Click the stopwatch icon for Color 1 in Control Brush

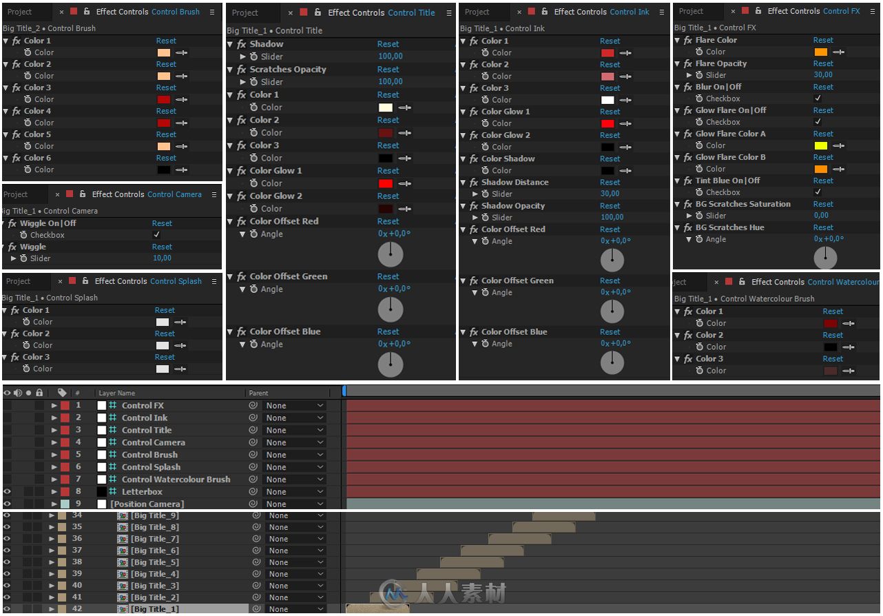pos(28,52)
